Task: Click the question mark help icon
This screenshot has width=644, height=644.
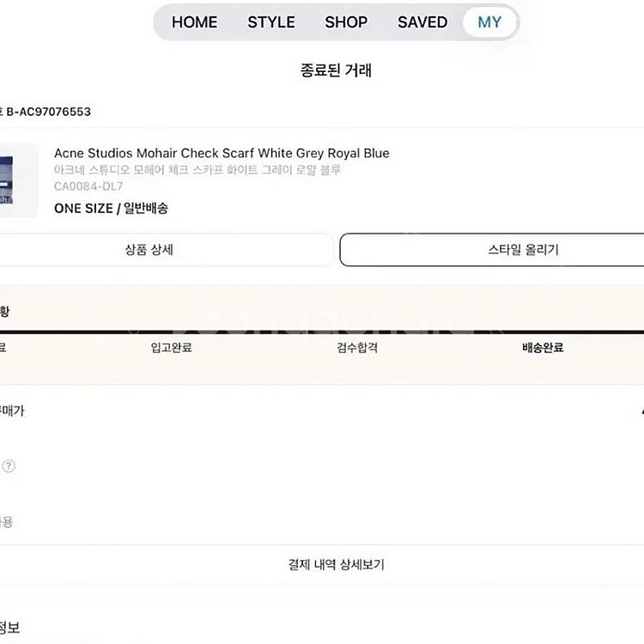Action: pyautogui.click(x=9, y=466)
